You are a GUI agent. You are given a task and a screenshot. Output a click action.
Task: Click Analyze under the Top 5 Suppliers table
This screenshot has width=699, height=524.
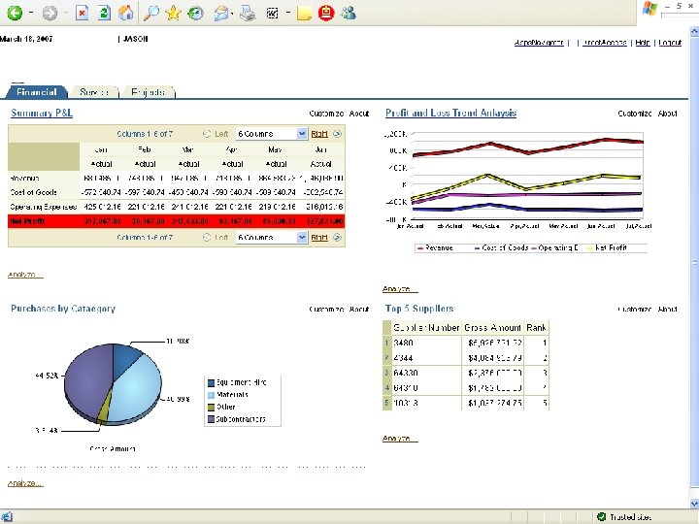(400, 439)
